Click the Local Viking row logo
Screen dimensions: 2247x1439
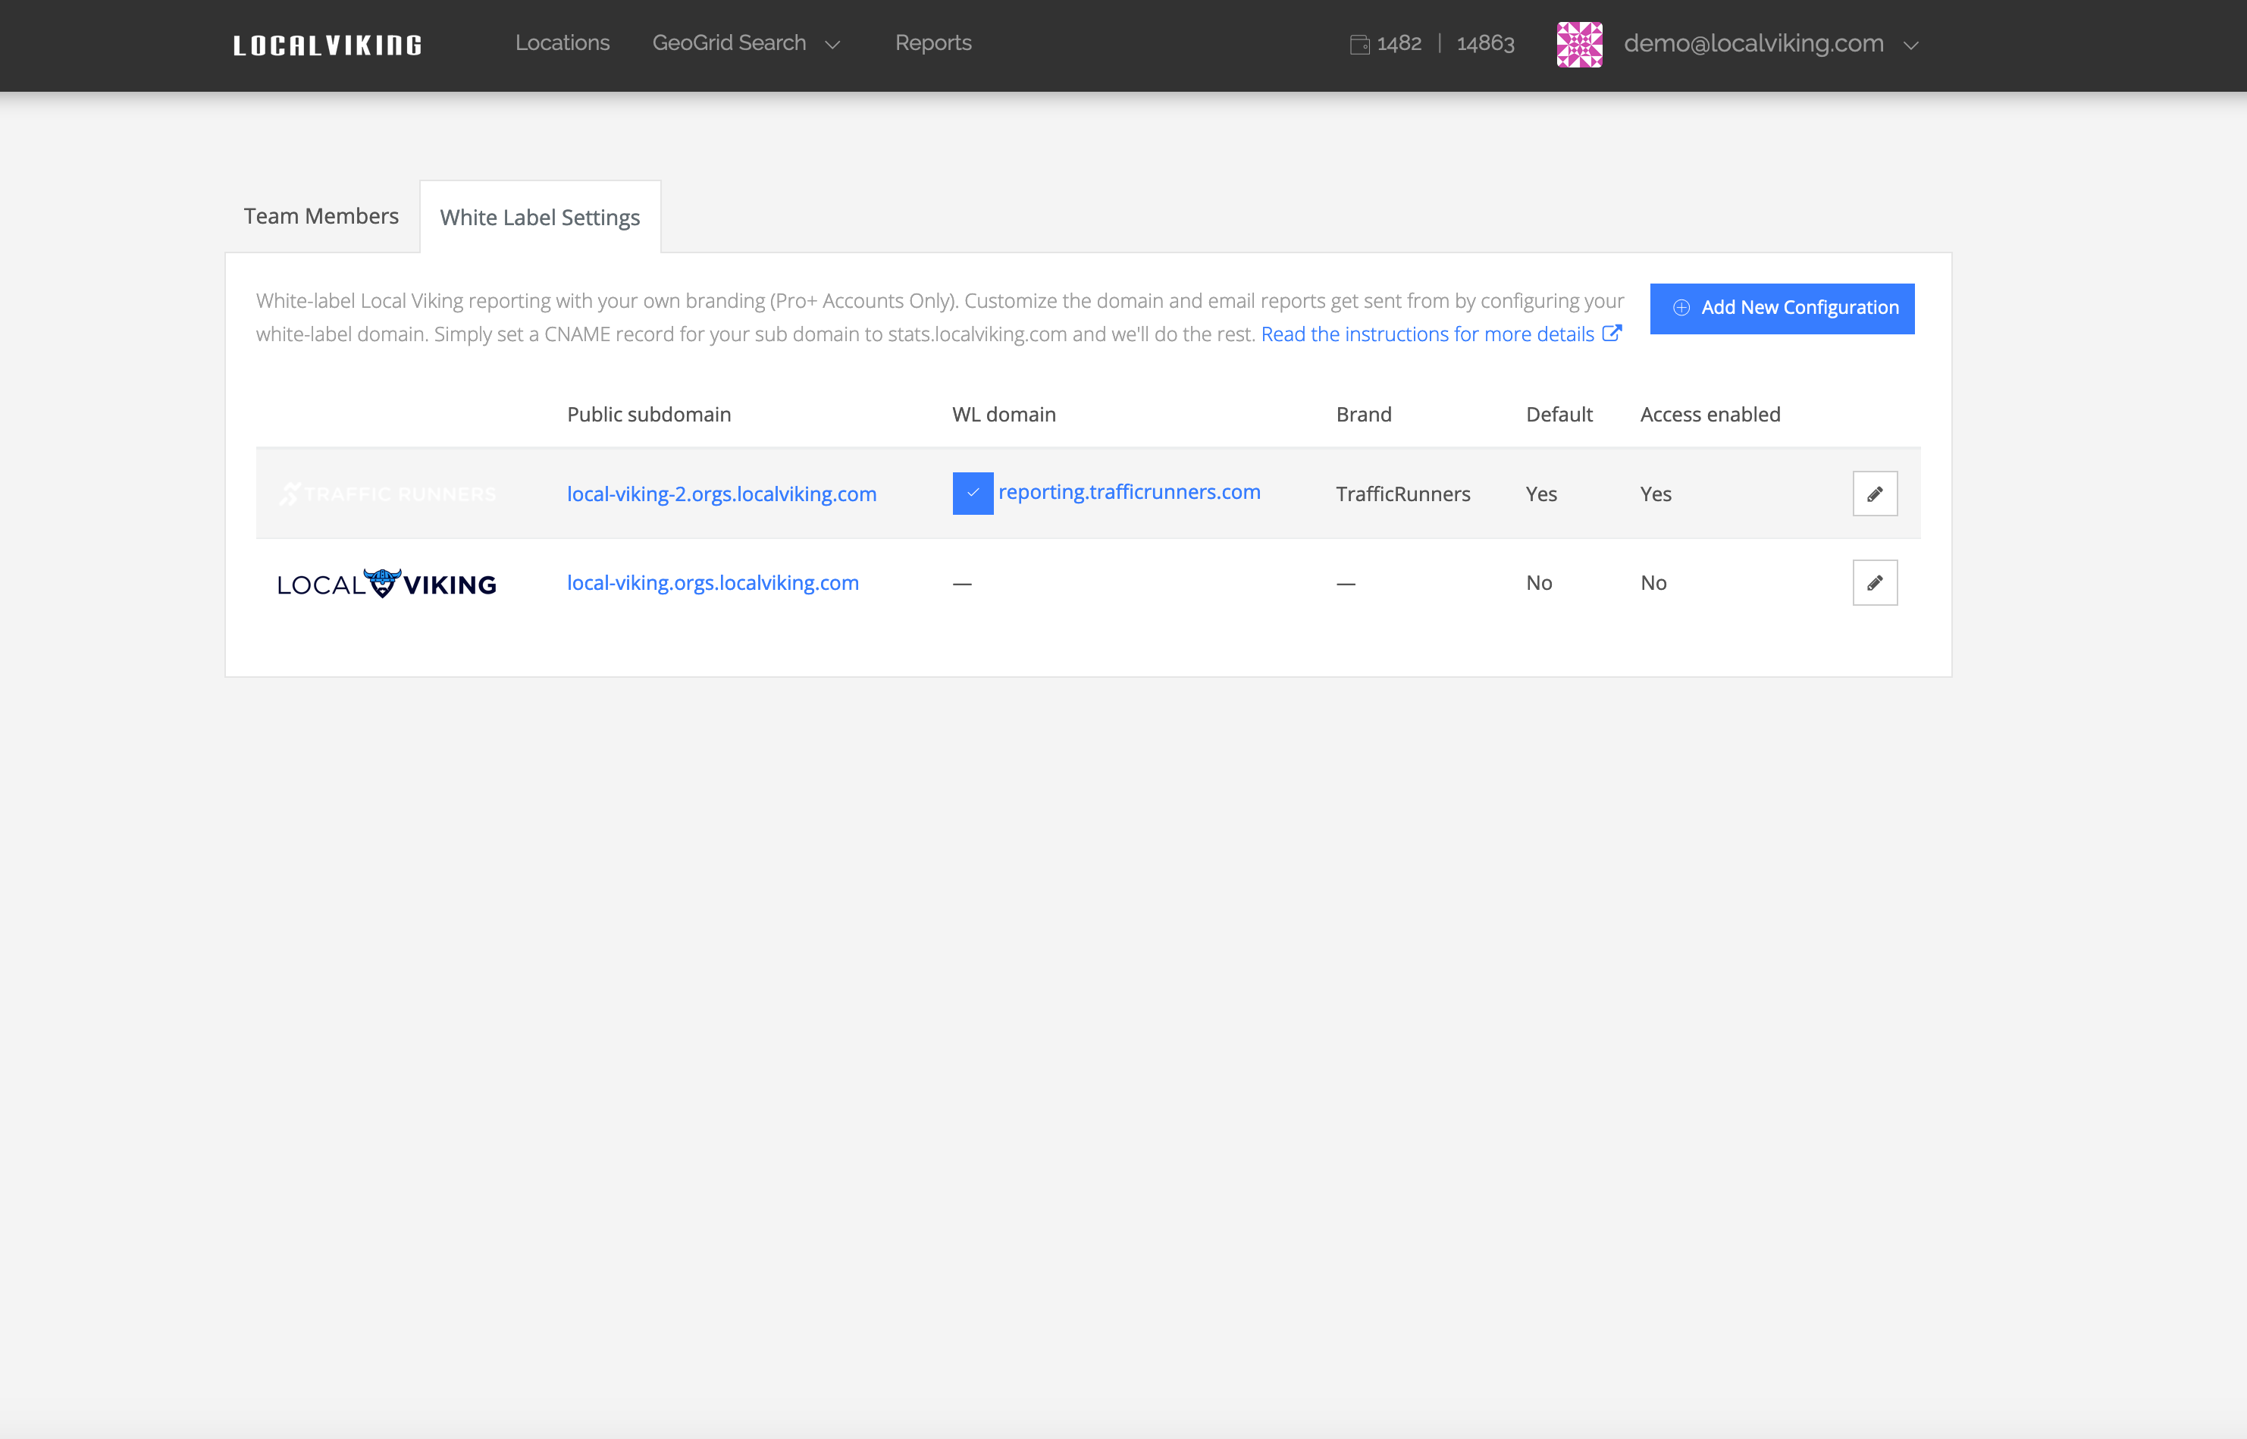(x=387, y=583)
